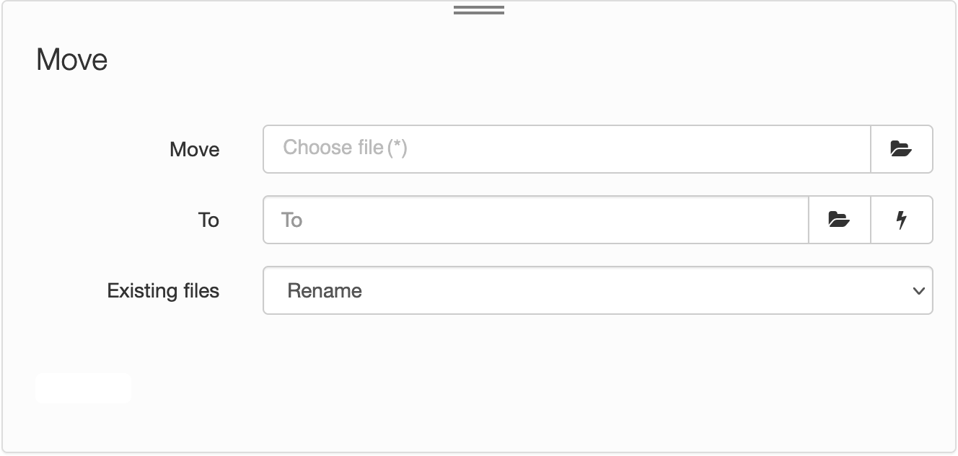The width and height of the screenshot is (958, 456).
Task: Click the lightning bolt icon beside To
Action: pos(902,220)
